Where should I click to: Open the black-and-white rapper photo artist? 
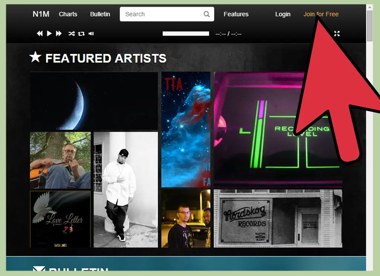point(126,190)
